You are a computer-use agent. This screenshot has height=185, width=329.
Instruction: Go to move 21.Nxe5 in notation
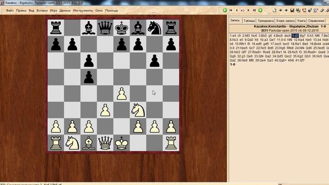pyautogui.click(x=242, y=48)
